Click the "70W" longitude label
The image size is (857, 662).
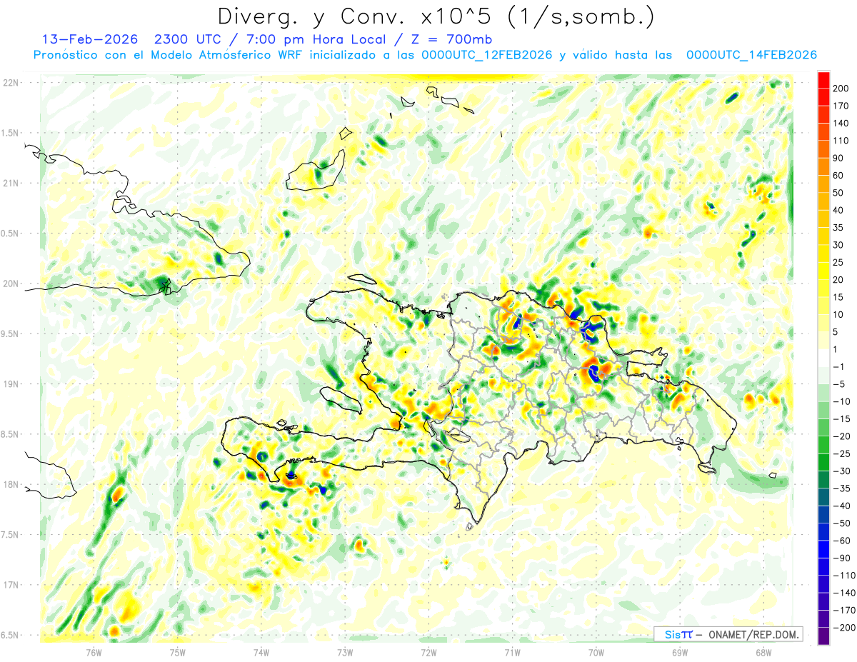[596, 651]
